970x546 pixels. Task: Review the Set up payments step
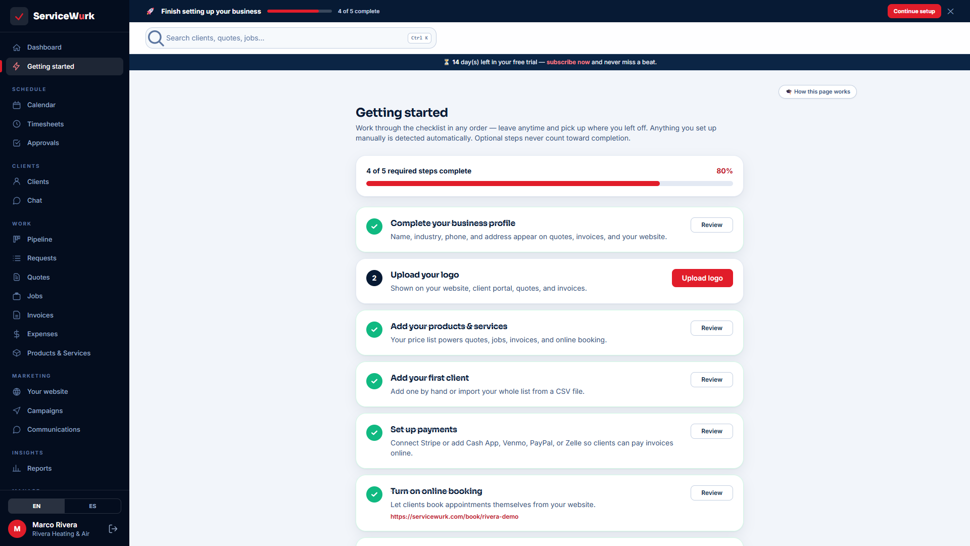(x=711, y=431)
